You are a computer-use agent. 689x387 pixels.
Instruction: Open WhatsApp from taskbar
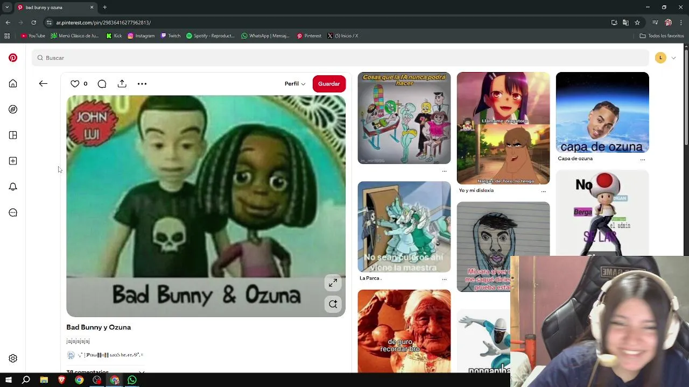(x=132, y=380)
